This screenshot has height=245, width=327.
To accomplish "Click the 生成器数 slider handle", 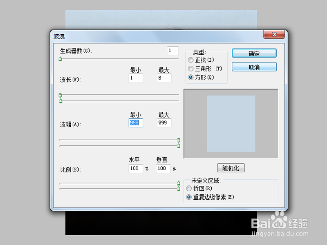I will tap(60, 59).
